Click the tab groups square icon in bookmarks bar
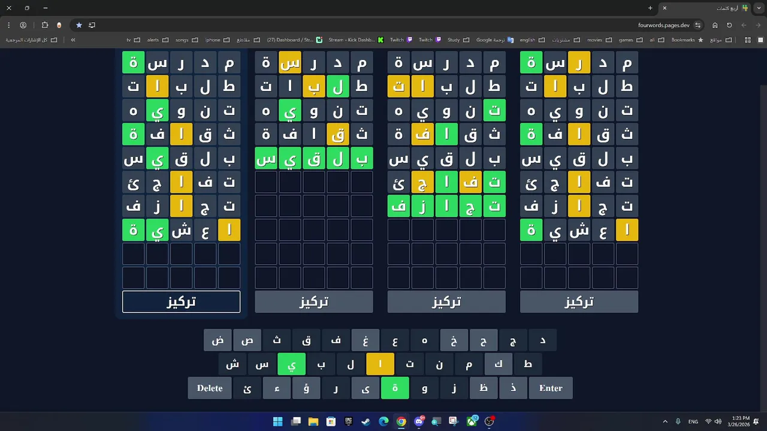Screen dimensions: 767x431 pyautogui.click(x=759, y=40)
